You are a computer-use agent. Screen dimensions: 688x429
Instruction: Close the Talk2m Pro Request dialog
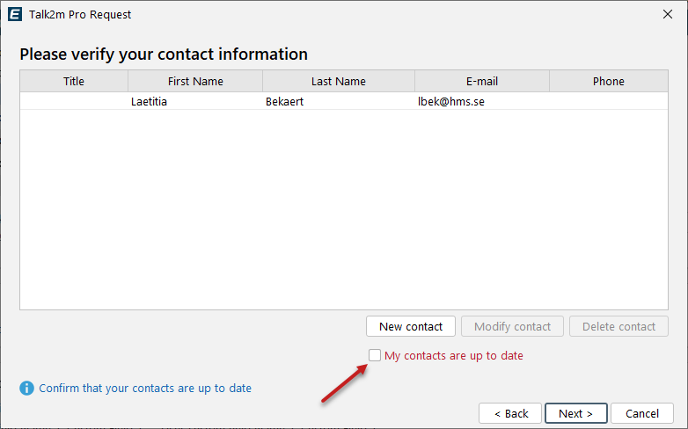(667, 14)
